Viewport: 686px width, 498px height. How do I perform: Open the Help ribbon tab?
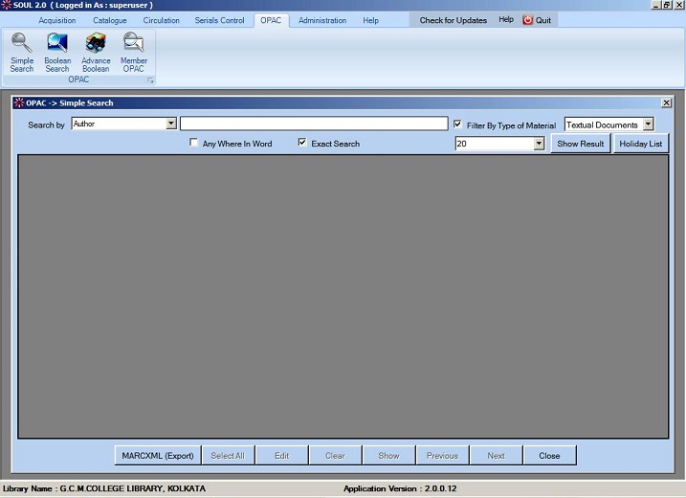370,20
